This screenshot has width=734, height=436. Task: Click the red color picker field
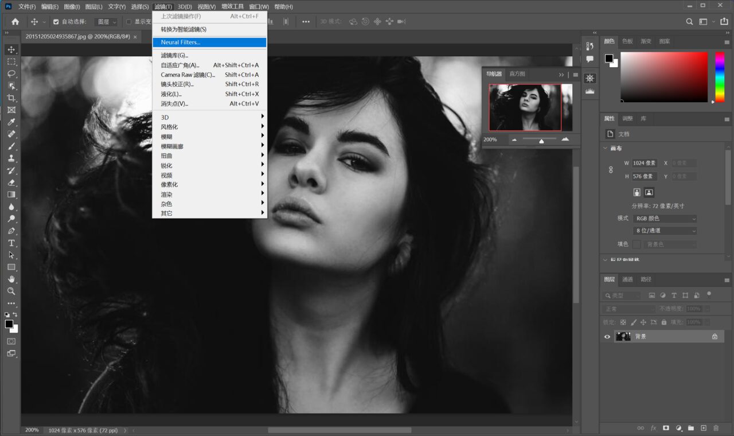tap(663, 77)
